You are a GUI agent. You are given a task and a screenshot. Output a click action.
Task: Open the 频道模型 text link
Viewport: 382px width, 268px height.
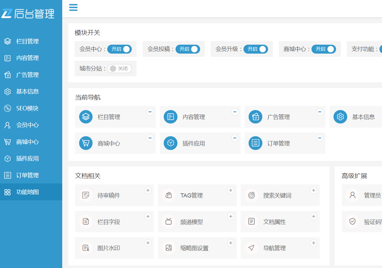pos(191,222)
